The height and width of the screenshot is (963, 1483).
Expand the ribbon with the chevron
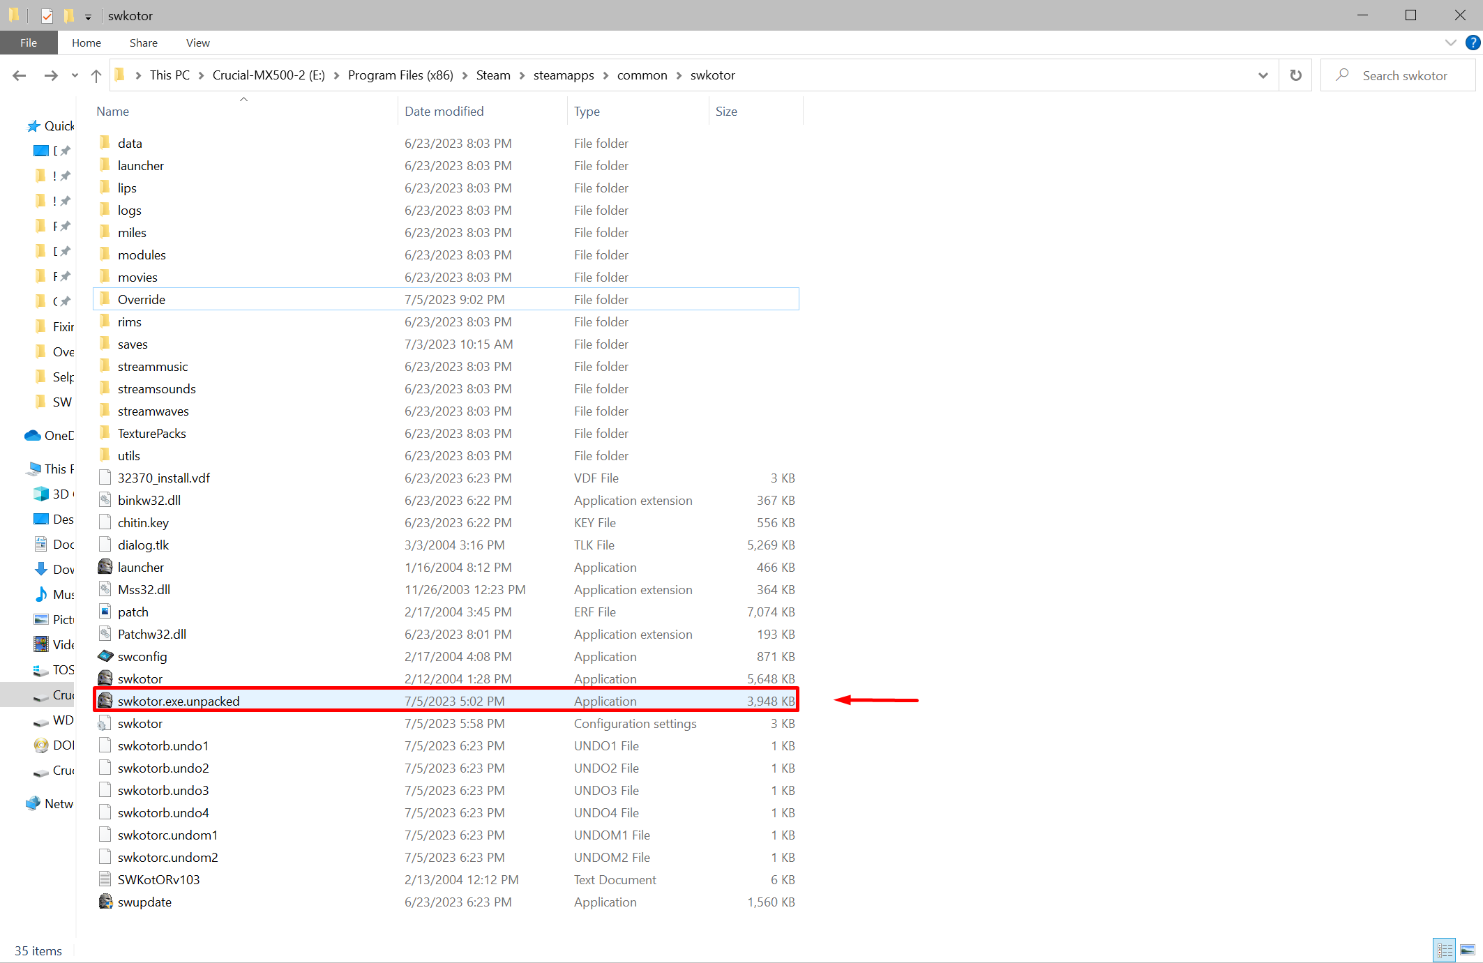pyautogui.click(x=1451, y=43)
